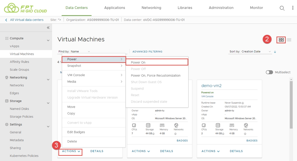This screenshot has height=161, width=297.
Task: Open Find by Name dropdown
Action: click(x=74, y=52)
